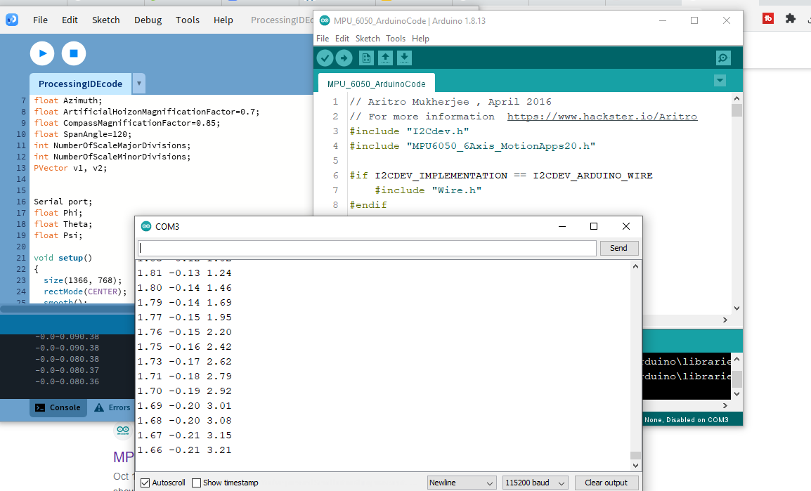The image size is (811, 491).
Task: Open Processing Tools menu
Action: click(x=187, y=20)
